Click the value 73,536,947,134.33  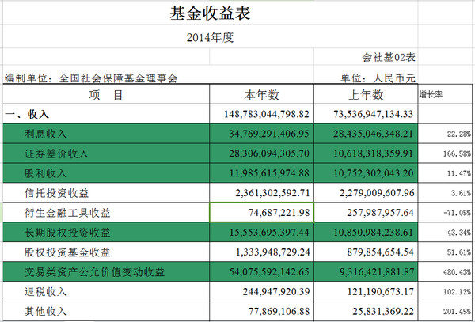pos(366,114)
